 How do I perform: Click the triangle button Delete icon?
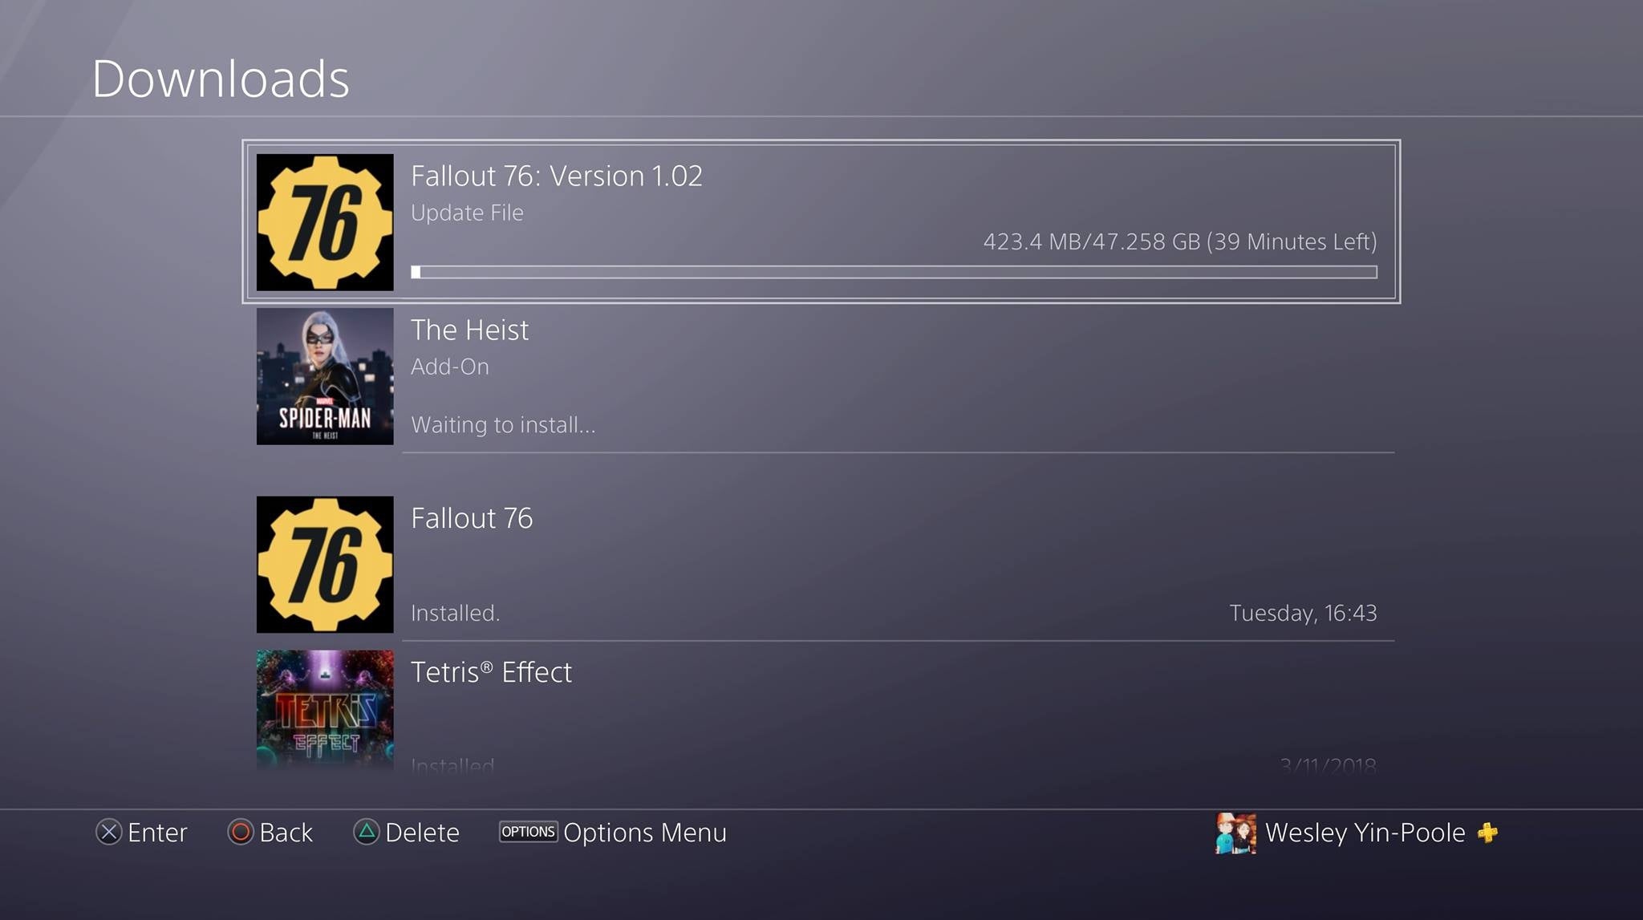point(367,832)
